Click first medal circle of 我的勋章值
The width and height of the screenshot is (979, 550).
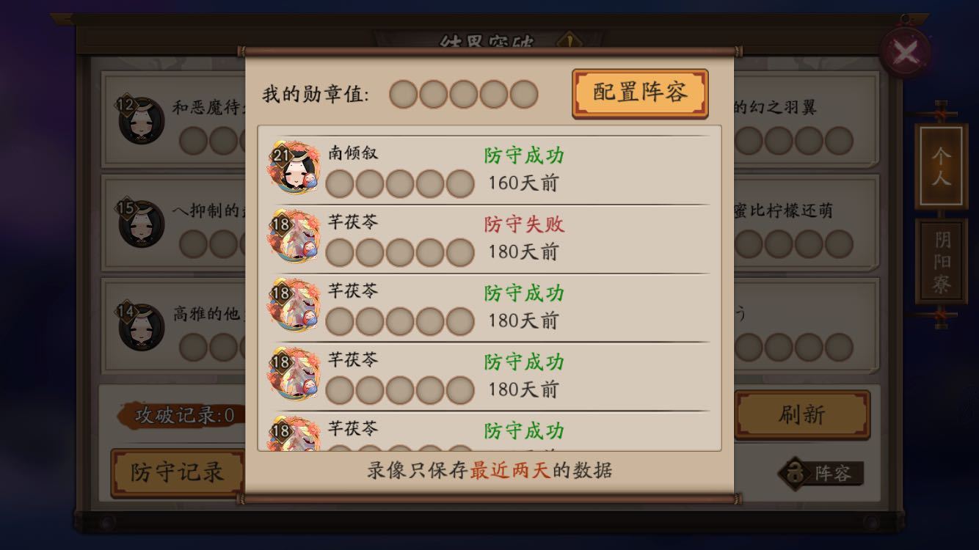(x=404, y=95)
